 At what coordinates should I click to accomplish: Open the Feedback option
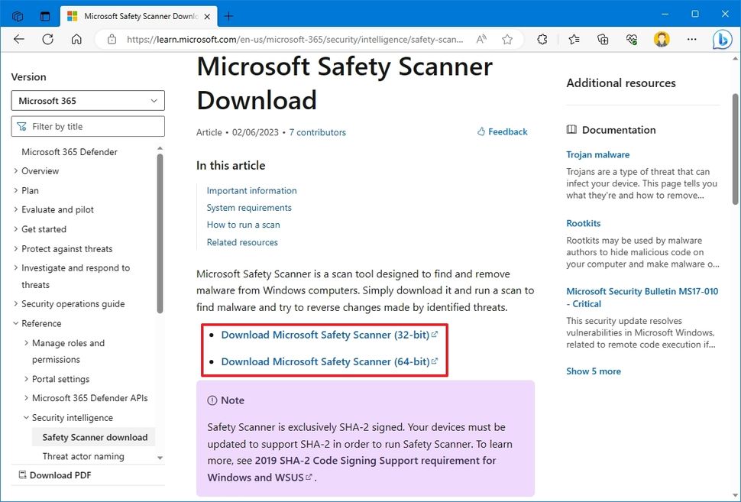(502, 131)
